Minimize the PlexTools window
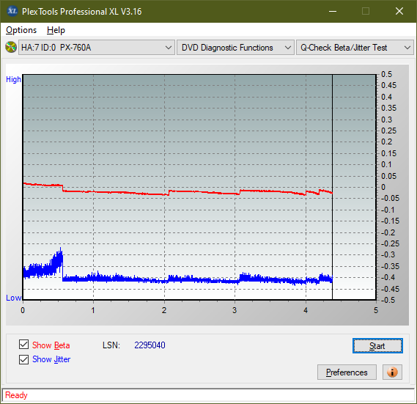This screenshot has width=417, height=404. 333,11
